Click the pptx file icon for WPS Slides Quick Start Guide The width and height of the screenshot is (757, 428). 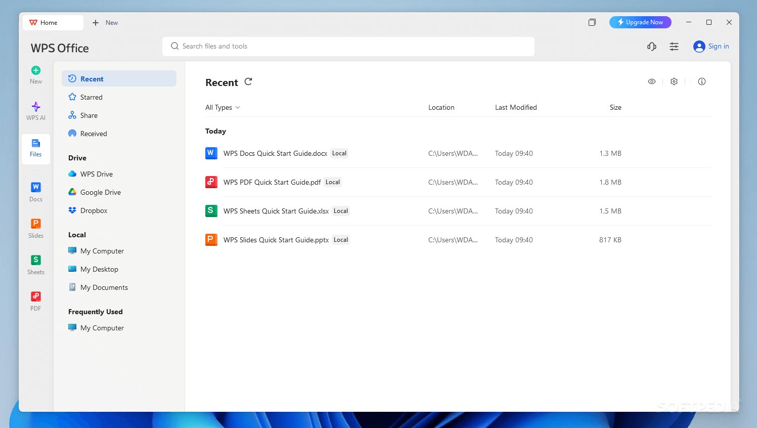tap(211, 240)
